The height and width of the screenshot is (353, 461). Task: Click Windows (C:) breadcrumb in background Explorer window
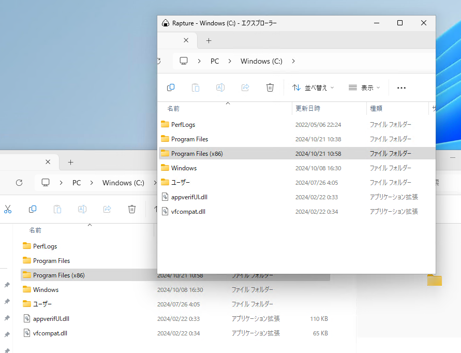pos(123,183)
